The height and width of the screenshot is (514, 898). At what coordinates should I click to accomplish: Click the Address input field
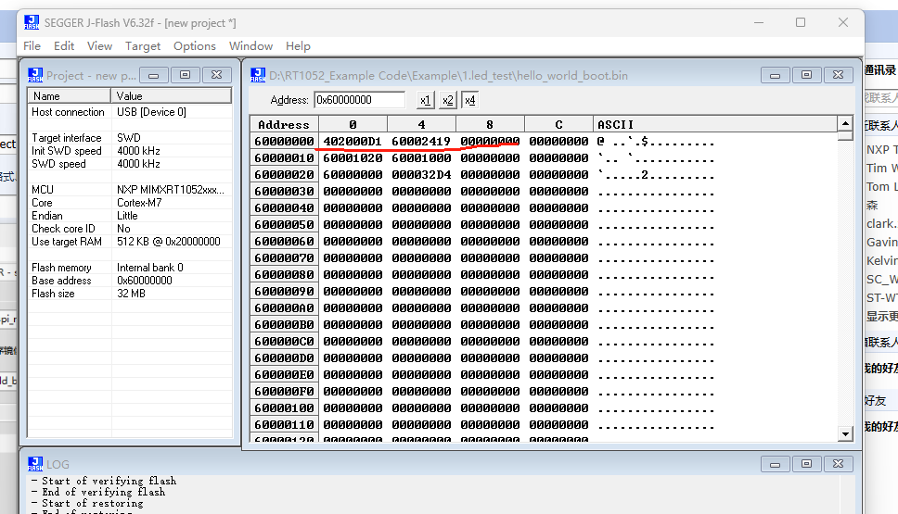pos(360,100)
